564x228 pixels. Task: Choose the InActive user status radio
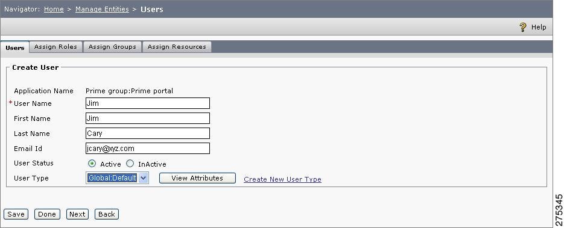coord(130,164)
